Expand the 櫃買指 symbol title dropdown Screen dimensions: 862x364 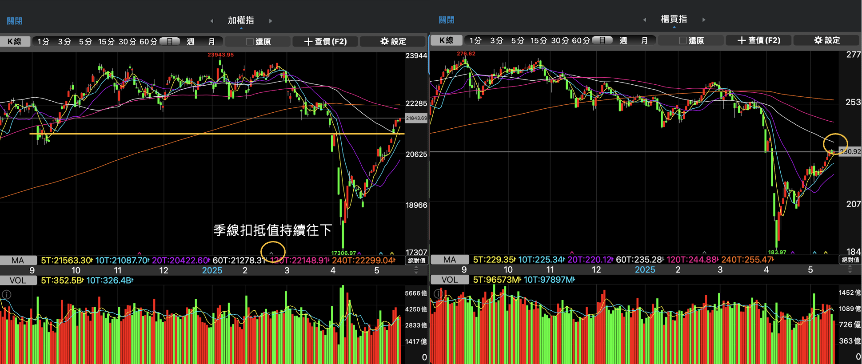pyautogui.click(x=674, y=20)
